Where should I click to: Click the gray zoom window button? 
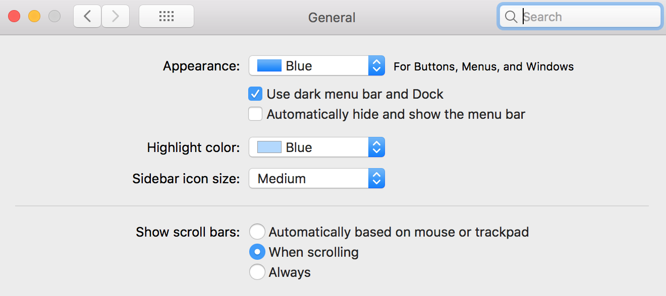point(54,16)
